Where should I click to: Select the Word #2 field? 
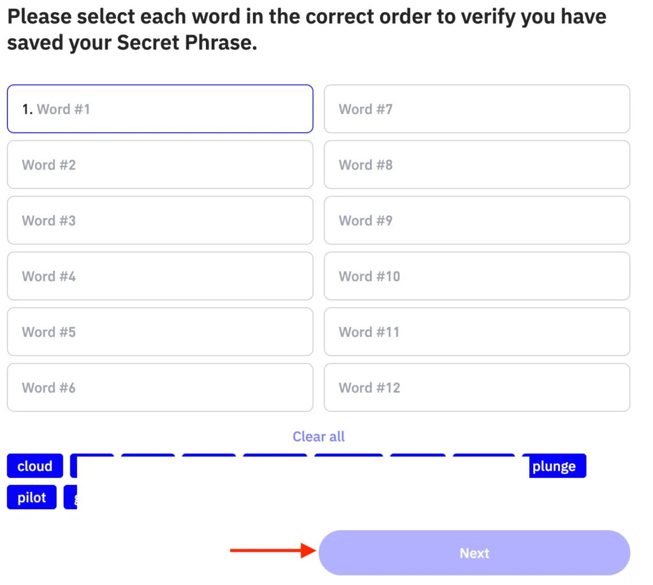pos(160,164)
